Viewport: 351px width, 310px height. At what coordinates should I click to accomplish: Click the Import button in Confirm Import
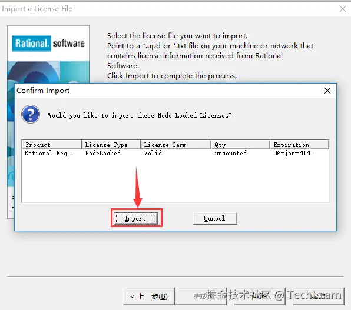click(x=135, y=218)
